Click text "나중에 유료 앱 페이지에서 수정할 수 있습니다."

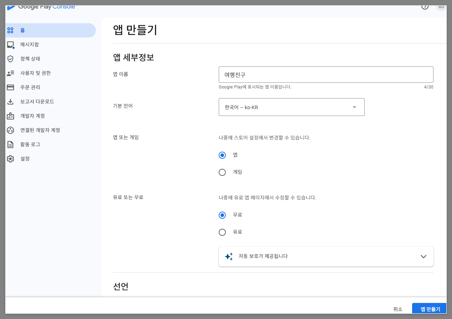tap(267, 197)
